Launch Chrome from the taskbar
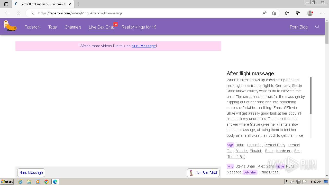 [x=46, y=182]
